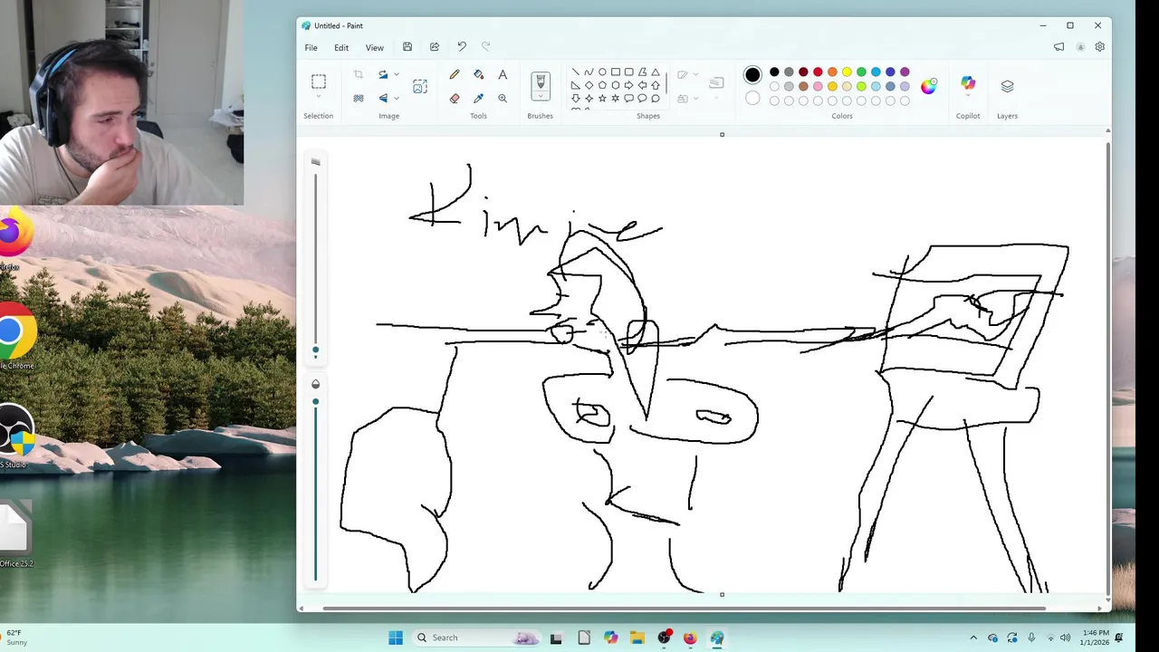Choose the Curve shape
Image resolution: width=1159 pixels, height=652 pixels.
coord(589,72)
